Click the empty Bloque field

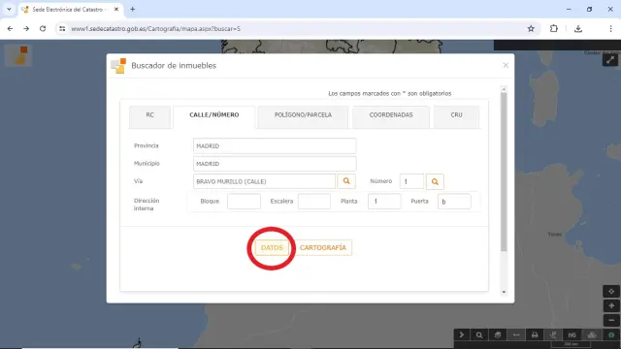pyautogui.click(x=244, y=202)
